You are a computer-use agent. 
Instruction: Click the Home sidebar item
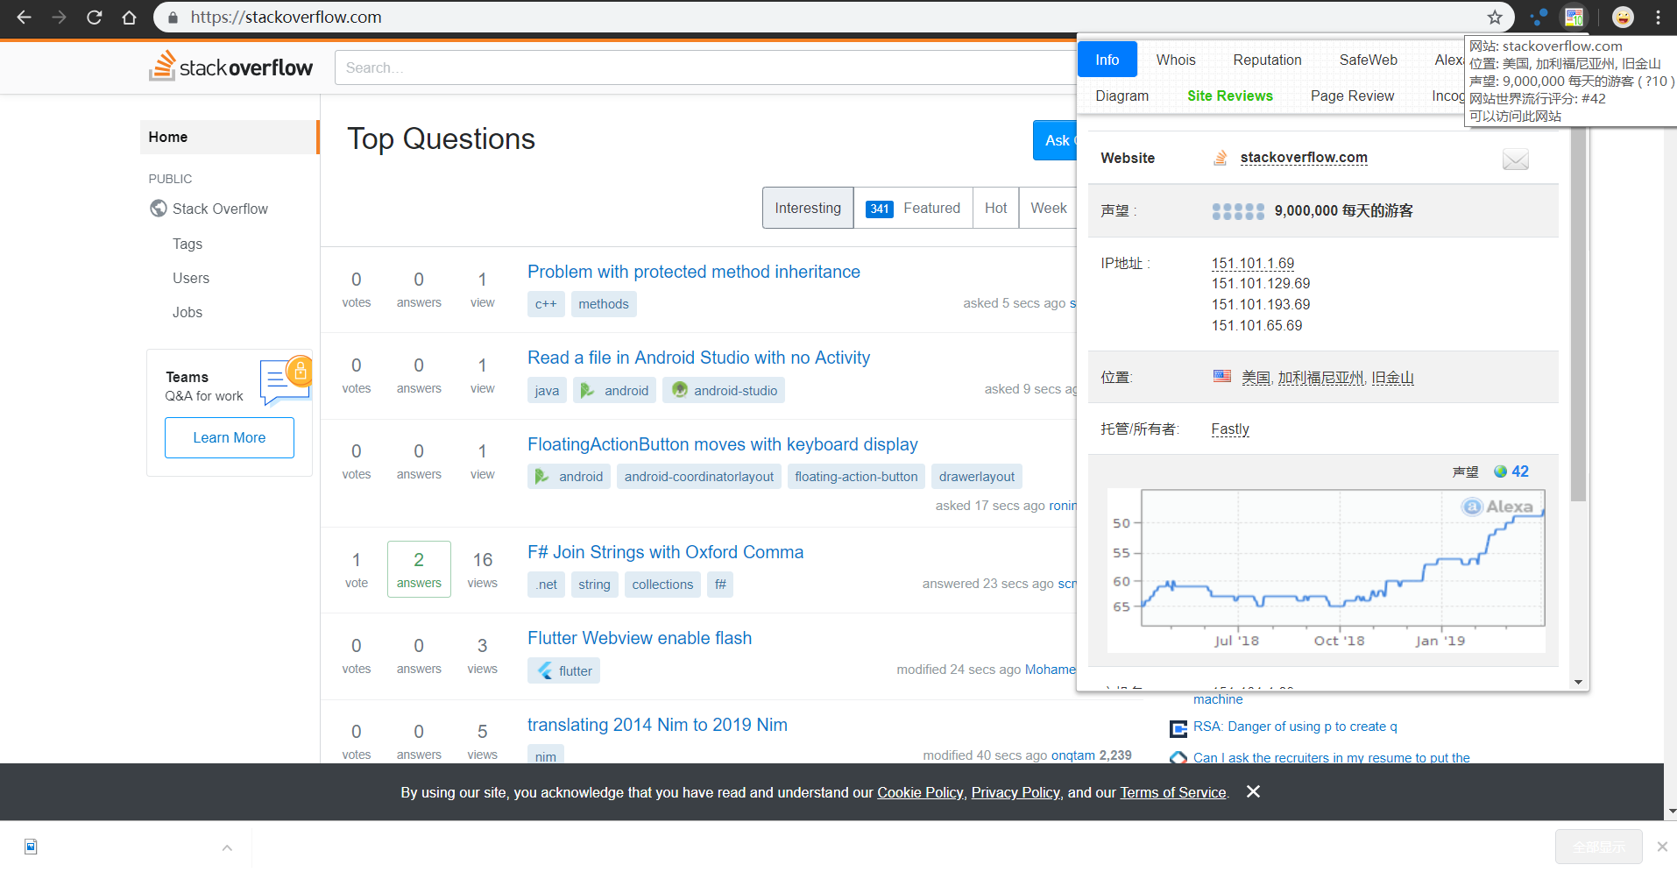pyautogui.click(x=230, y=137)
